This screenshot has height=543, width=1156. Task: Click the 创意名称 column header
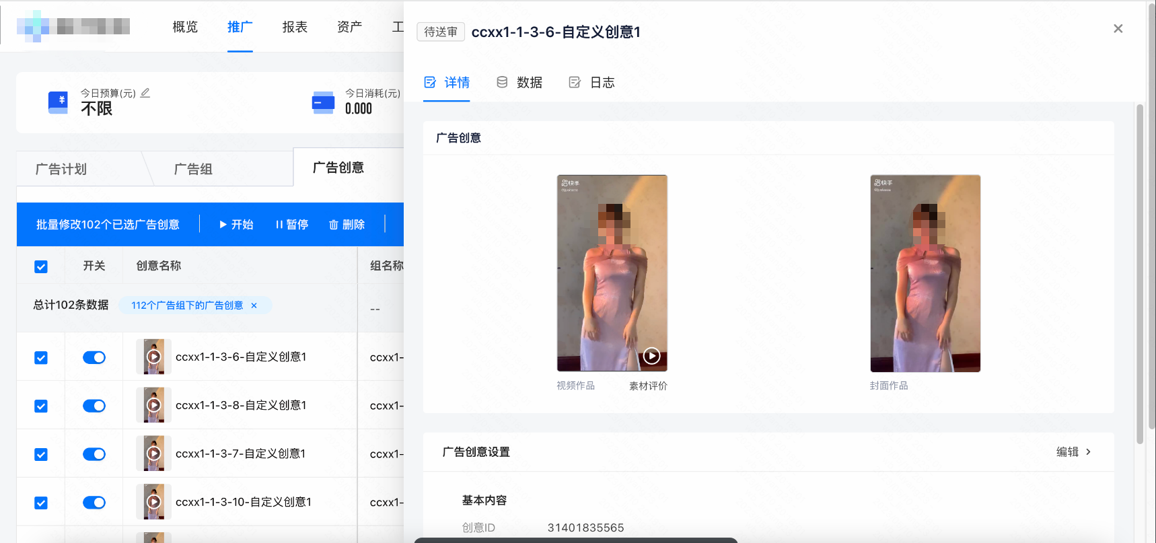coord(159,266)
